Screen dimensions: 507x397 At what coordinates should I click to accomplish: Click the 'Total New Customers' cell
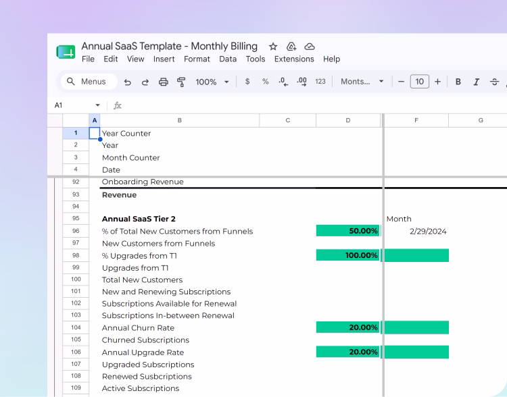(x=179, y=280)
